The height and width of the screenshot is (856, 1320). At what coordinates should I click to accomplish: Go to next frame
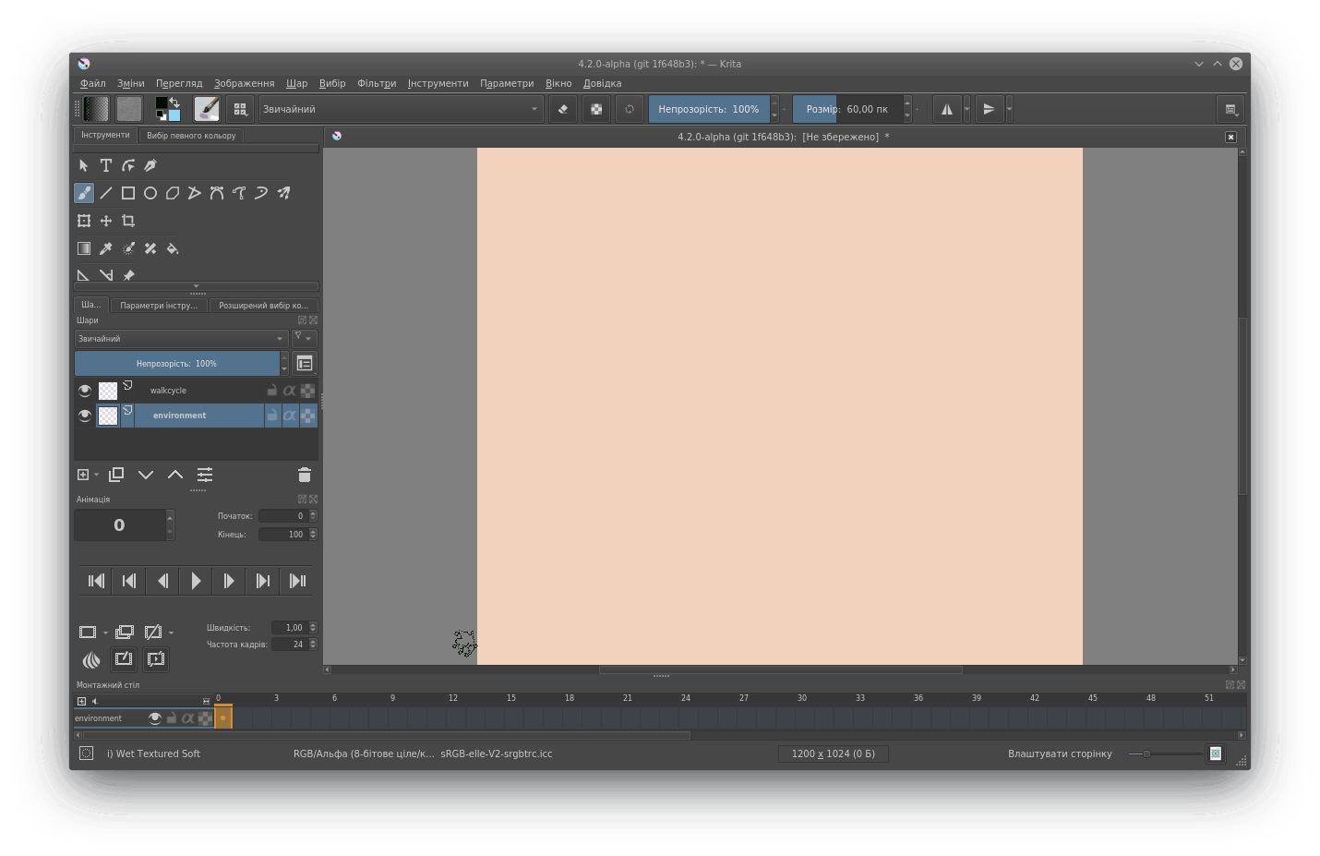point(229,581)
